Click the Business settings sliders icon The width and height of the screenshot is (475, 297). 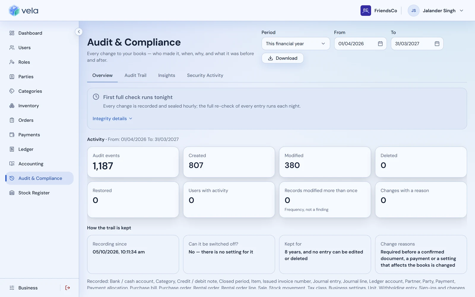pos(12,288)
